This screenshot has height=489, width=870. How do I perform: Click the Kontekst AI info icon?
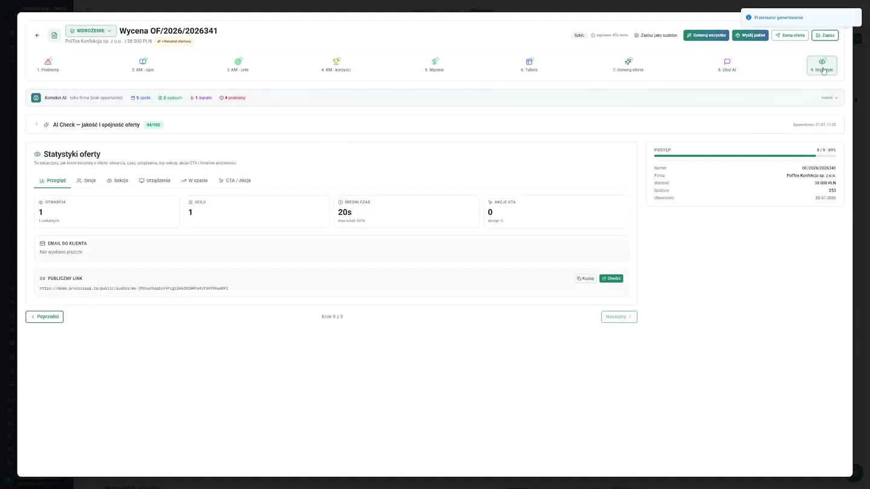[x=36, y=98]
